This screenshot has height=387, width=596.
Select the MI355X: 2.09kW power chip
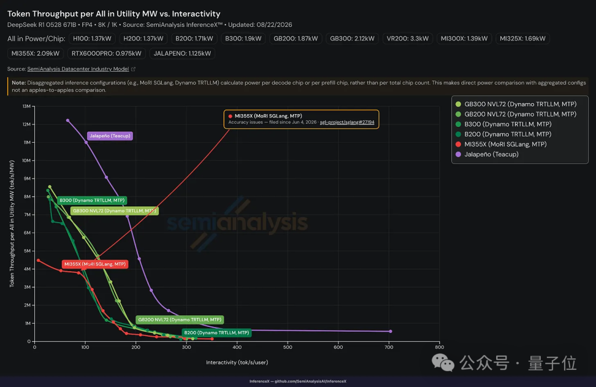pyautogui.click(x=35, y=53)
